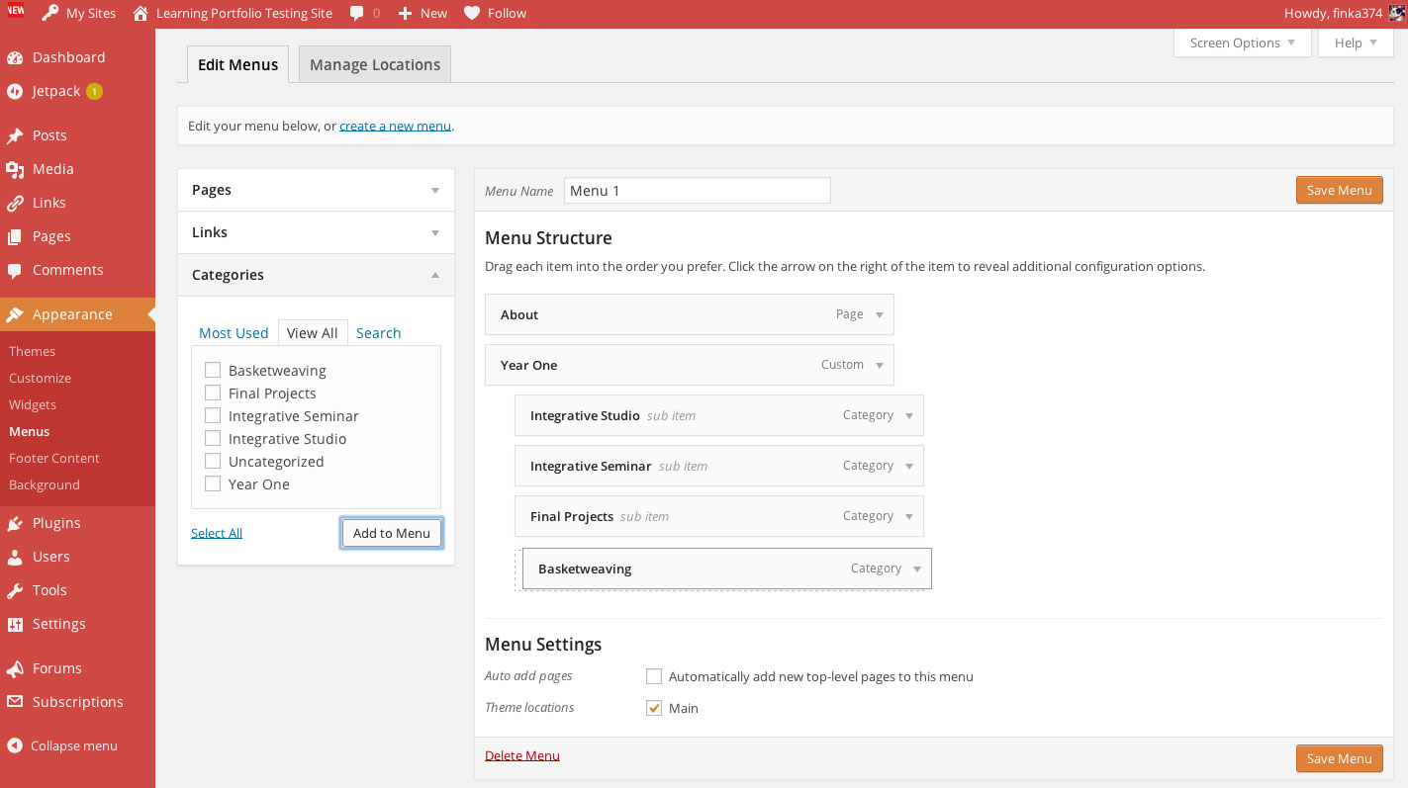Click the Plugins plug icon
The image size is (1408, 788).
[x=15, y=523]
